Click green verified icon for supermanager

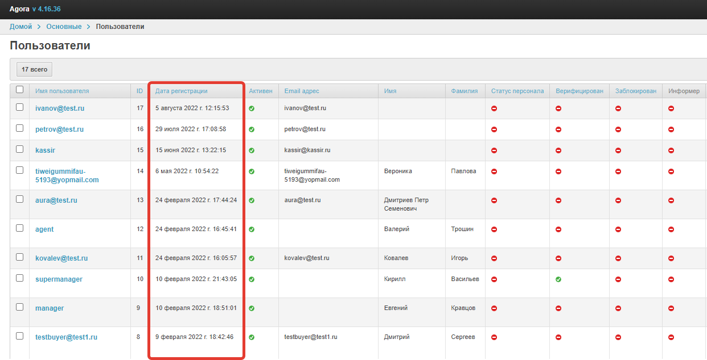click(558, 279)
